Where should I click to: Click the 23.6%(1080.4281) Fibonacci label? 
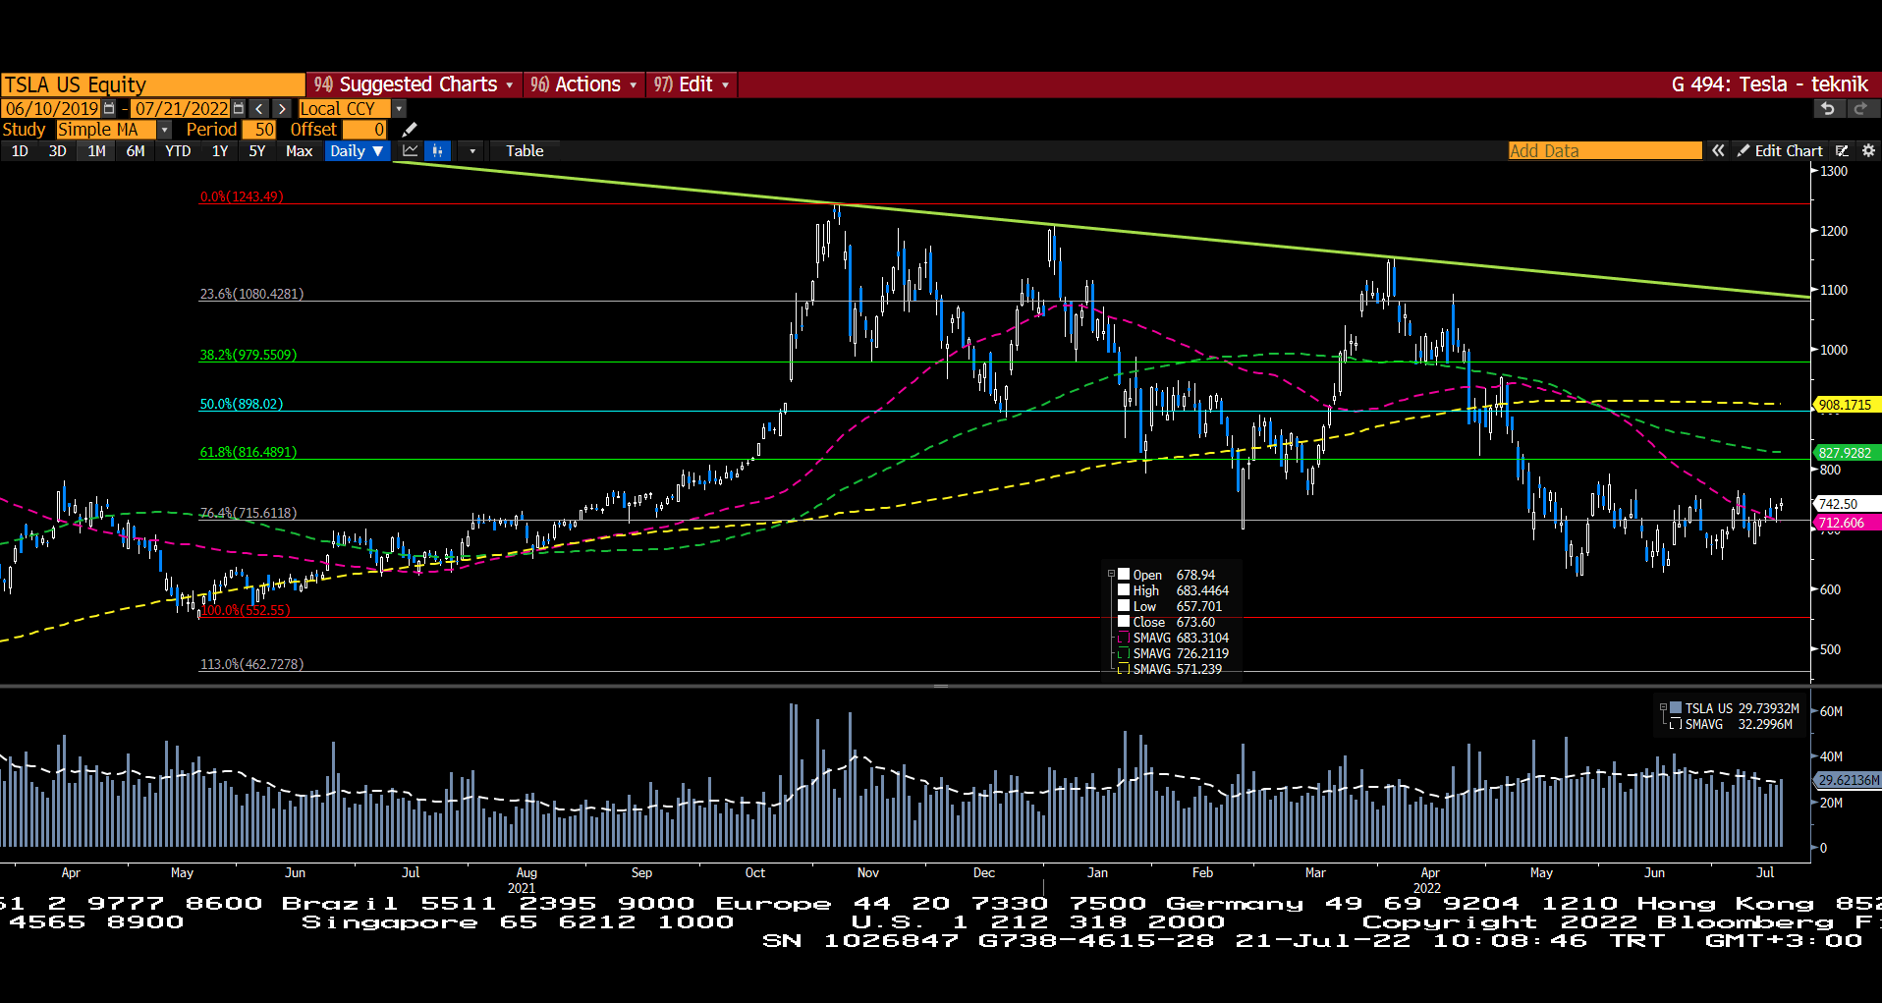[251, 294]
